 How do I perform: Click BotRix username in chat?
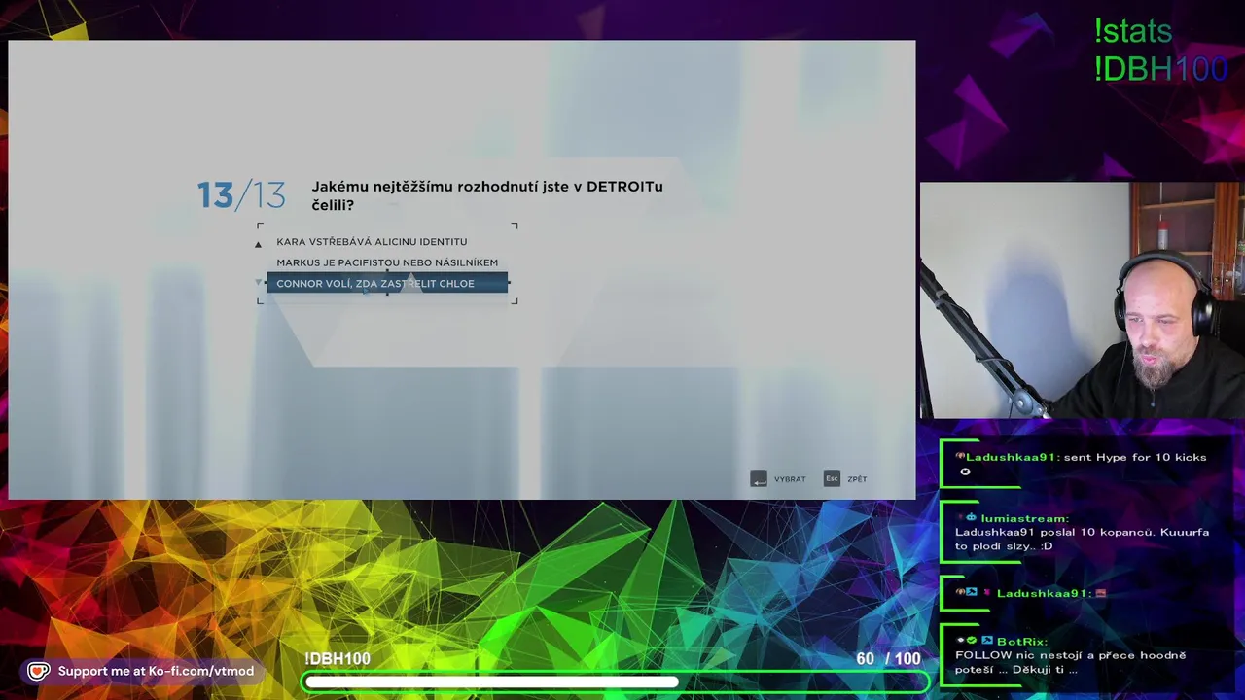pos(1021,642)
